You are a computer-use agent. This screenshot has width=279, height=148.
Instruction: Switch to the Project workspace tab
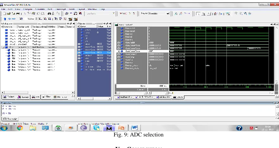[9, 97]
